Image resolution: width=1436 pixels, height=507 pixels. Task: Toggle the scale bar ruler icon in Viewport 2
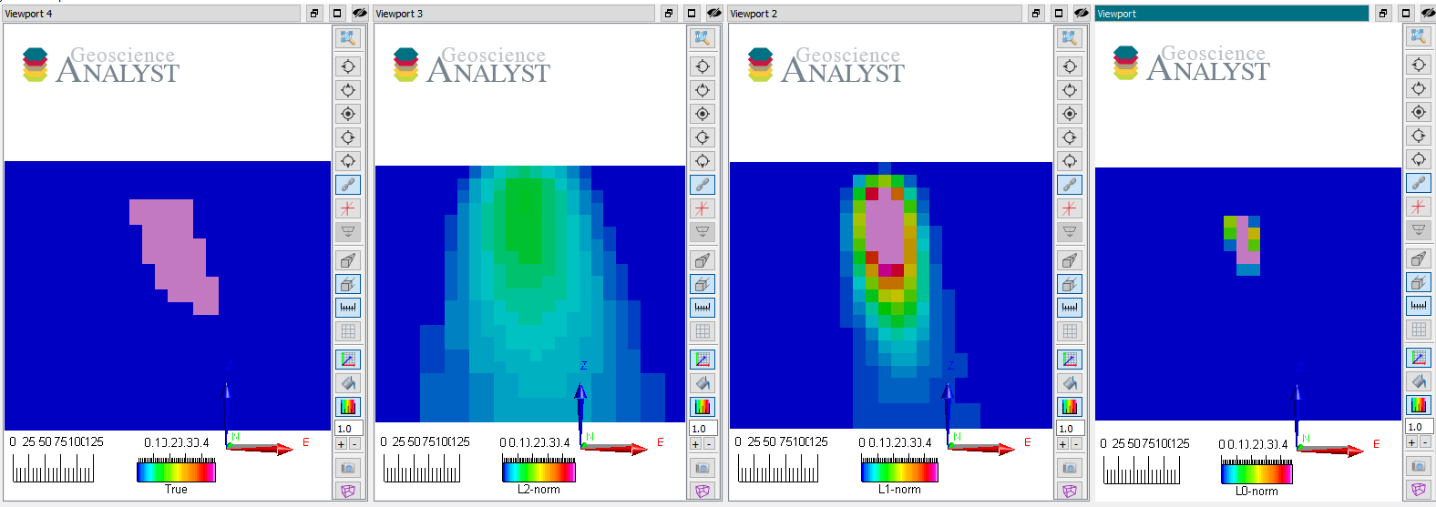[x=1070, y=308]
